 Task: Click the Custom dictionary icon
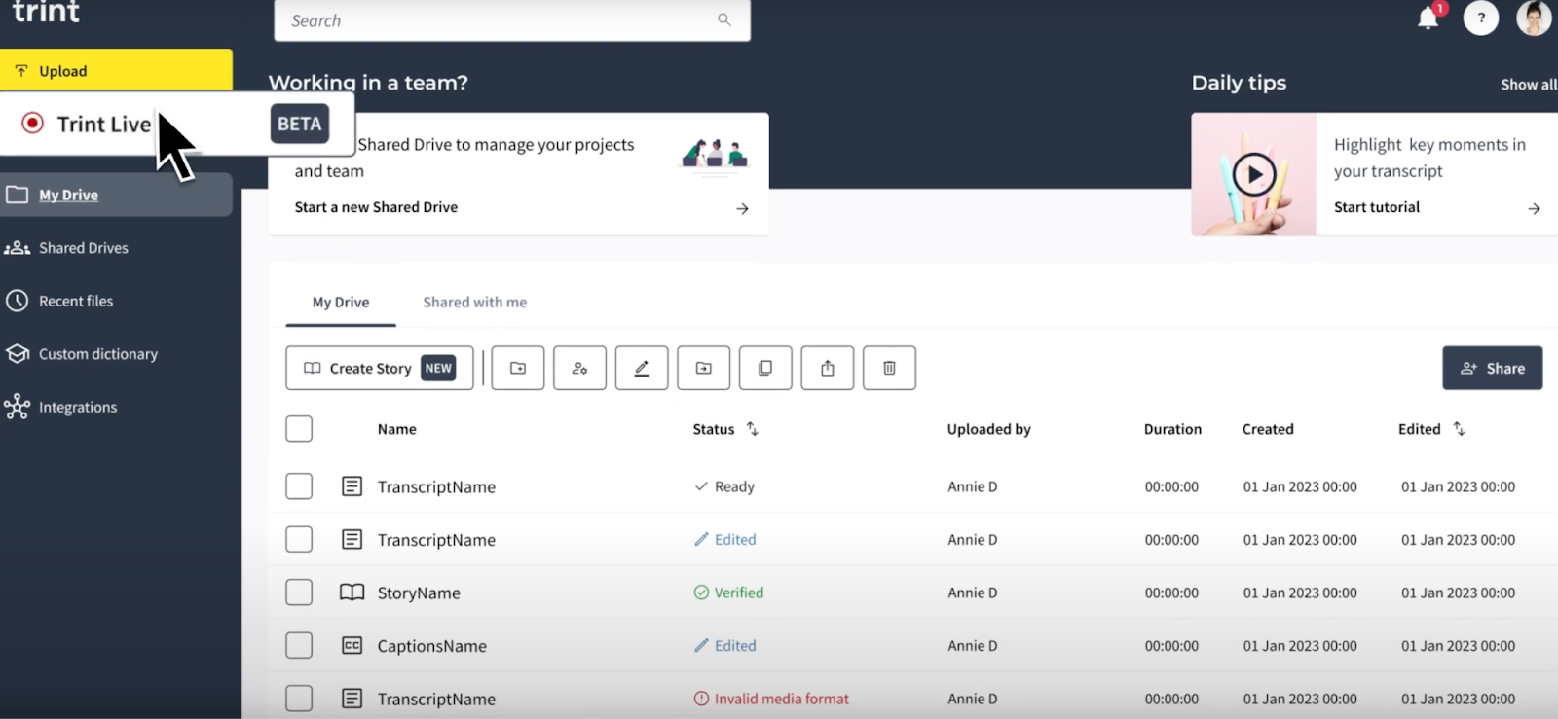tap(17, 354)
